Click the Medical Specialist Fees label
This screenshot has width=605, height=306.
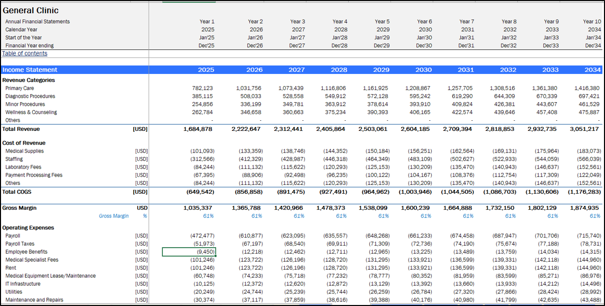click(x=32, y=260)
